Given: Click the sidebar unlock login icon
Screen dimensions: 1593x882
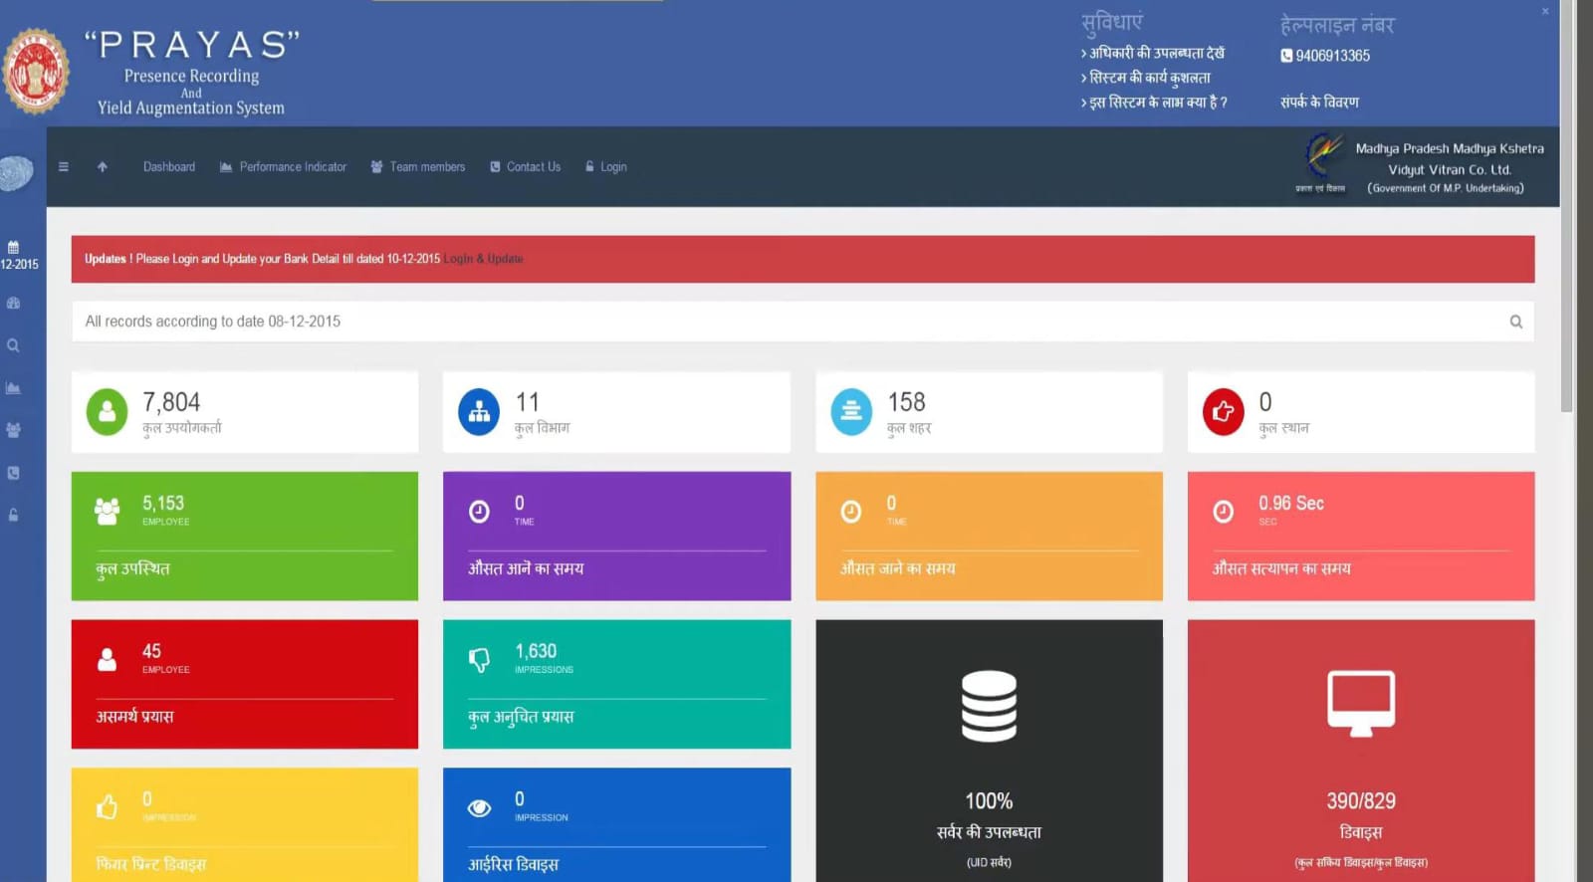Looking at the screenshot, I should point(14,515).
